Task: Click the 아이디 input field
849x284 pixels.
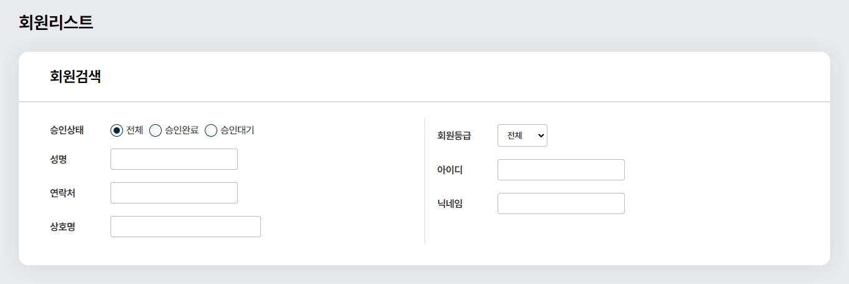Action: click(561, 170)
